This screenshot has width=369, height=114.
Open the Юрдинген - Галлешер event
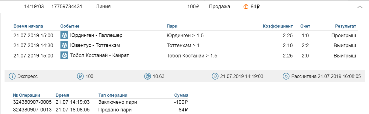click(x=96, y=35)
